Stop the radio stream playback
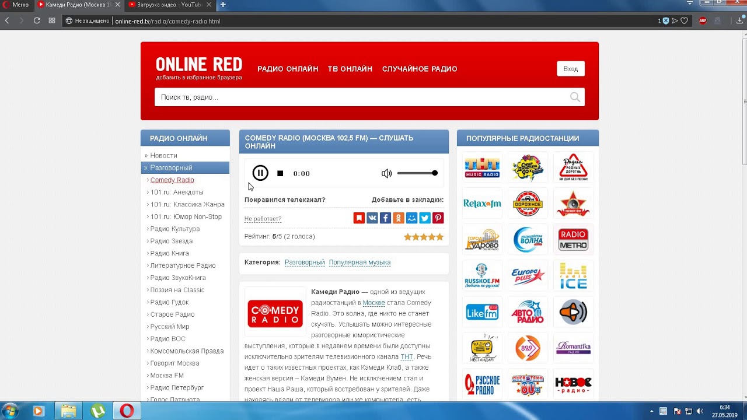 coord(280,173)
